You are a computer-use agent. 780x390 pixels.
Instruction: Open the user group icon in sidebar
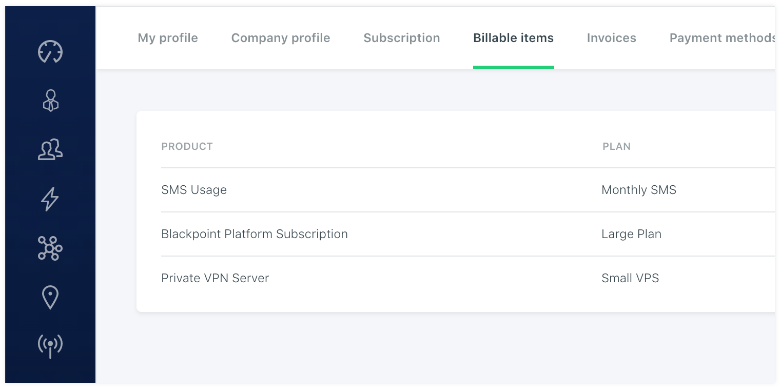[x=50, y=149]
